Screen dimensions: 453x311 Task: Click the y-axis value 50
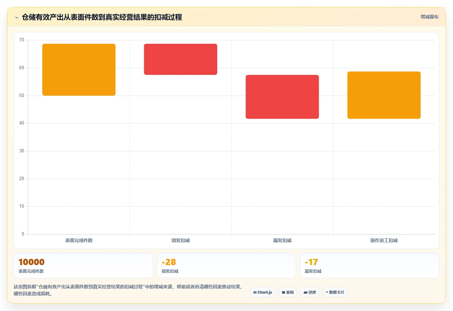[22, 95]
